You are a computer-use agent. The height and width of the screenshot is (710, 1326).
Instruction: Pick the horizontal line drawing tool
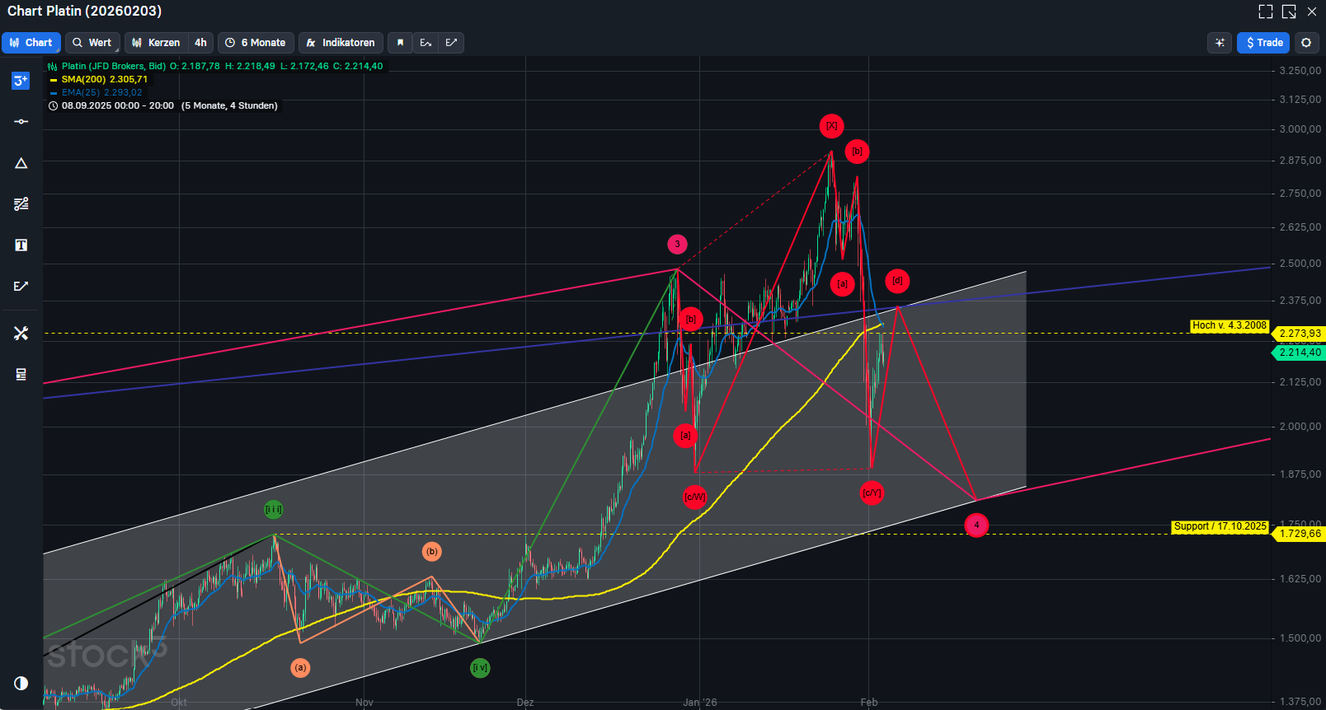21,122
